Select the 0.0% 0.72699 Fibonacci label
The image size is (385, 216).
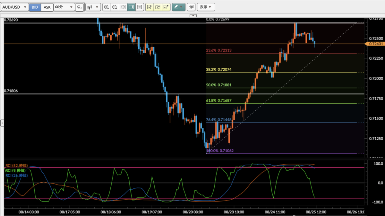tap(218, 20)
